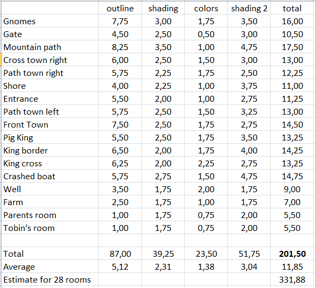The width and height of the screenshot is (315, 288).
Task: Click the 'King border' cell
Action: (50, 150)
